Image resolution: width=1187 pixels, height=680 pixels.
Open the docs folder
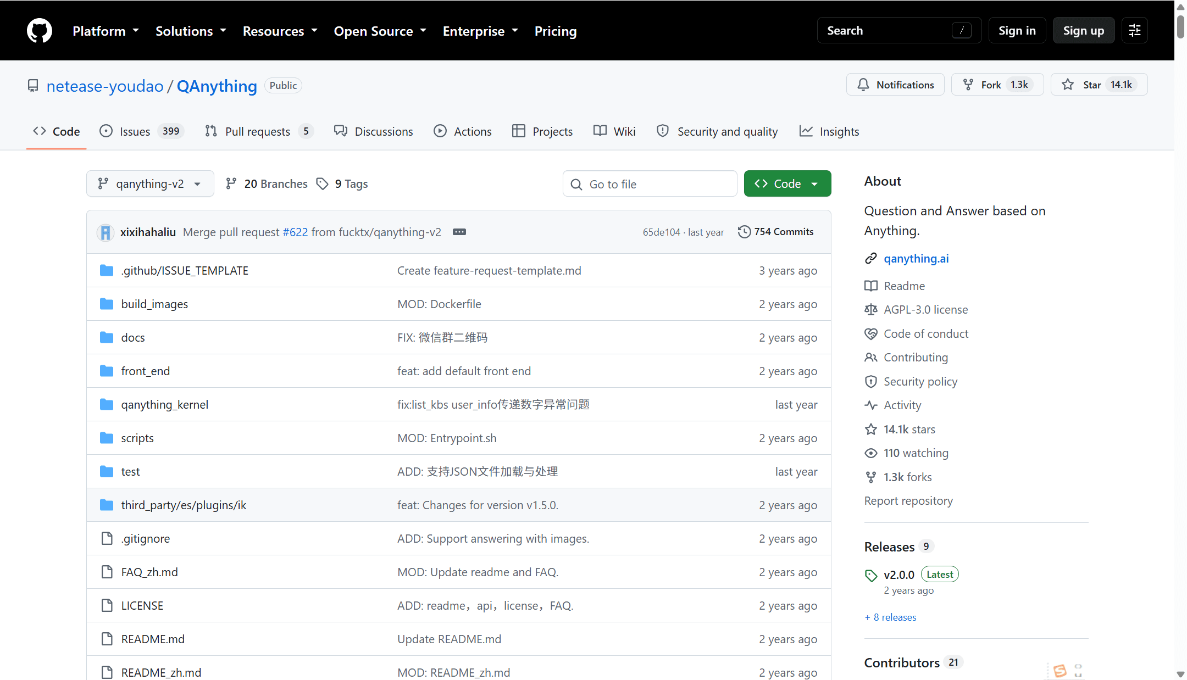pyautogui.click(x=133, y=338)
